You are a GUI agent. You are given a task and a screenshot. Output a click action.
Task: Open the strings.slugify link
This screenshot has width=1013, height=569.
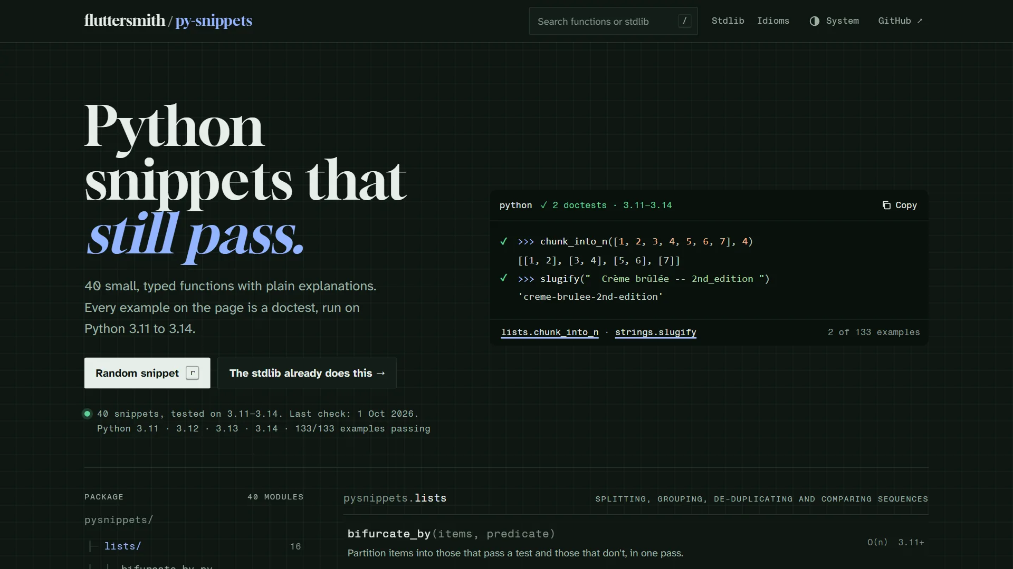[656, 332]
